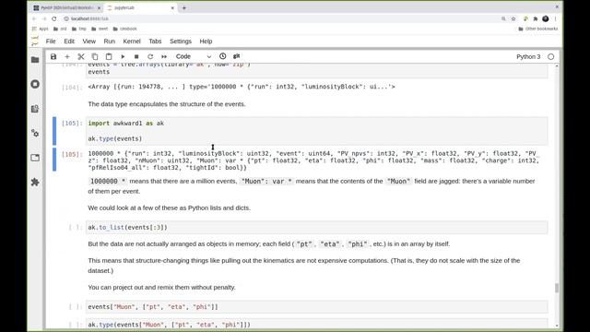
Task: Open the Run menu
Action: 109,41
